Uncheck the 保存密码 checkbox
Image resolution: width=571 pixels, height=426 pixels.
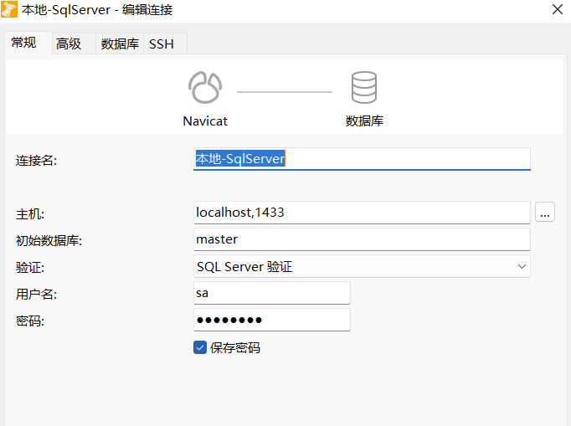200,347
